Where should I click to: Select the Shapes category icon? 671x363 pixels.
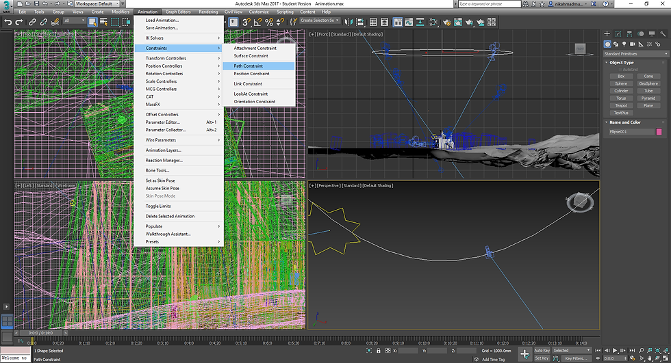point(616,44)
